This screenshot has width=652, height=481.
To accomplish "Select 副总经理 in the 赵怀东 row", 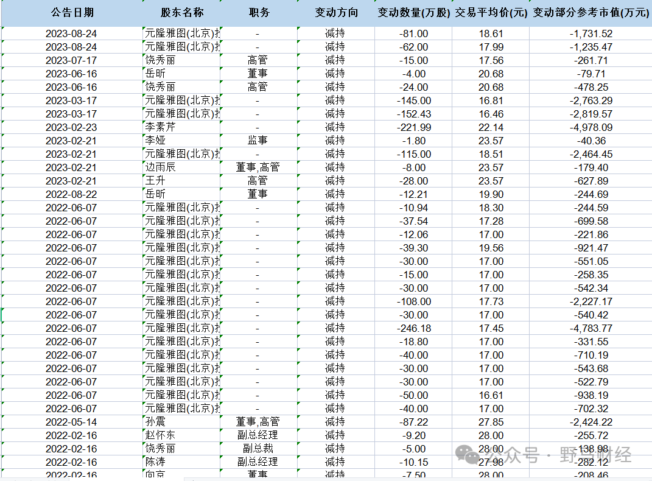I will pyautogui.click(x=258, y=435).
